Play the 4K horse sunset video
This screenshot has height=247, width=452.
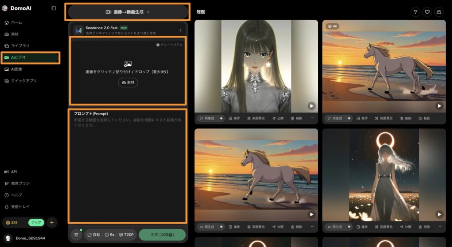[x=439, y=106]
